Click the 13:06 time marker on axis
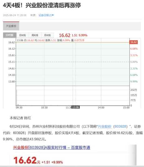This screenshot has height=167, width=144. tap(76, 107)
